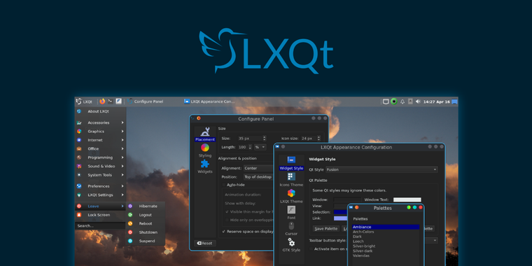Expand the Qt Style Fusion dropdown

(381, 169)
